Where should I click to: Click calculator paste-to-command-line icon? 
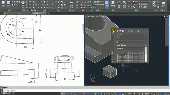[123, 31]
